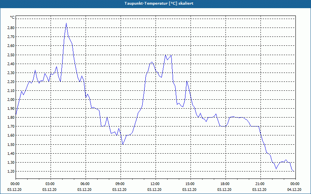
Task: Click the 04.12.20 date label
Action: tap(294, 189)
